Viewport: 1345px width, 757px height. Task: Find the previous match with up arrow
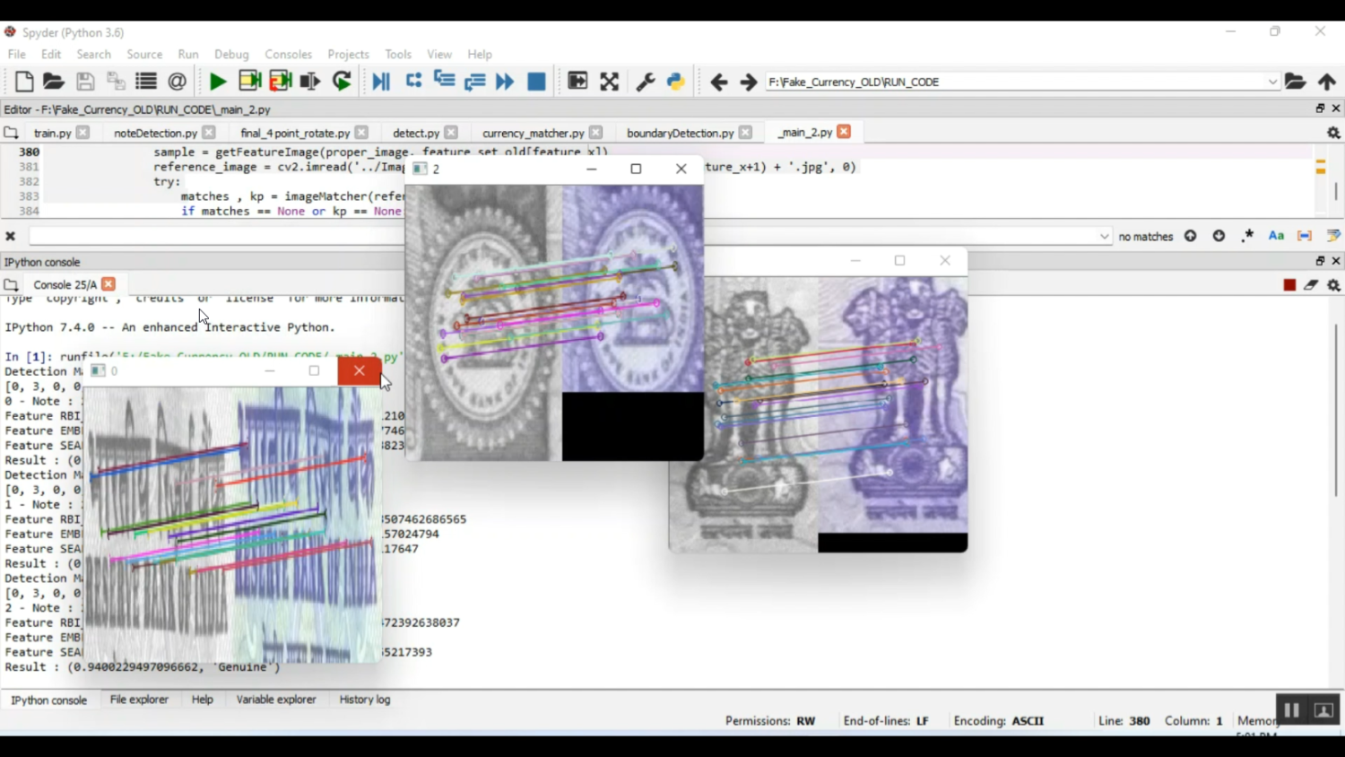[x=1191, y=236]
